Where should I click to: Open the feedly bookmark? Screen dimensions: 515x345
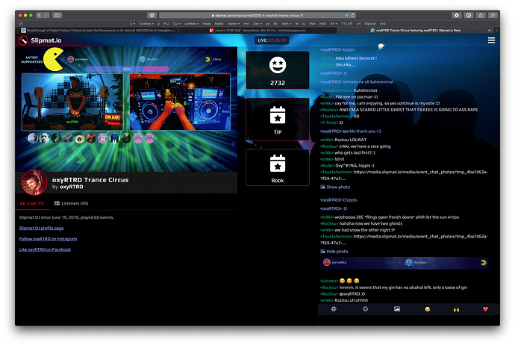(219, 24)
